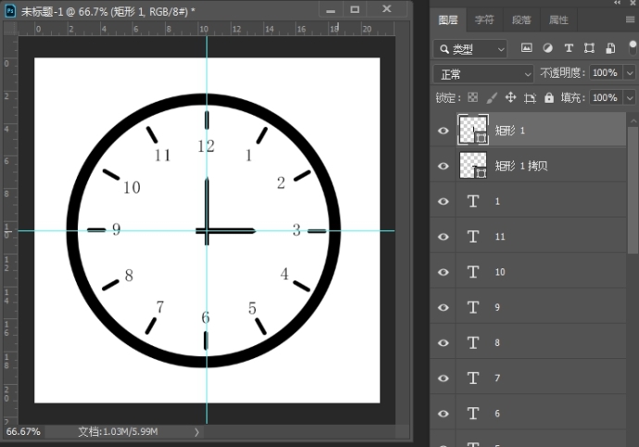The height and width of the screenshot is (447, 639).
Task: Expand the 不透明度 opacity dropdown arrow
Action: (630, 73)
